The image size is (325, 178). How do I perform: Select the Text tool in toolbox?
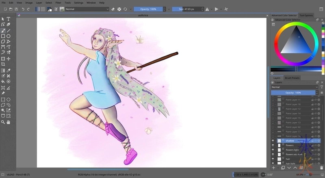pyautogui.click(x=9, y=19)
